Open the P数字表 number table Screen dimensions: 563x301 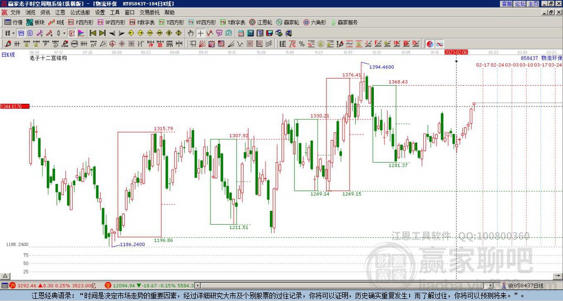(x=142, y=22)
